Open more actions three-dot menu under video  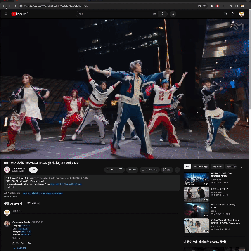click(177, 170)
